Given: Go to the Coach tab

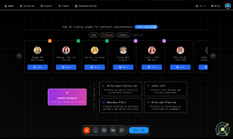Looking at the screenshot, I should click(63, 6).
